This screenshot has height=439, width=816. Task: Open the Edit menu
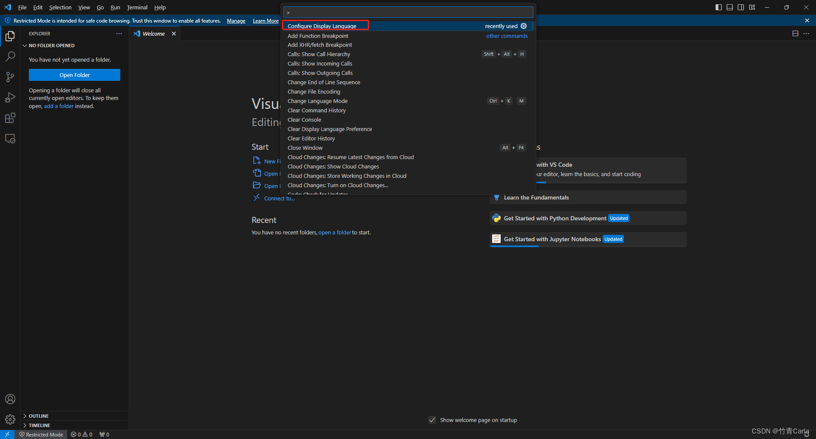point(38,7)
